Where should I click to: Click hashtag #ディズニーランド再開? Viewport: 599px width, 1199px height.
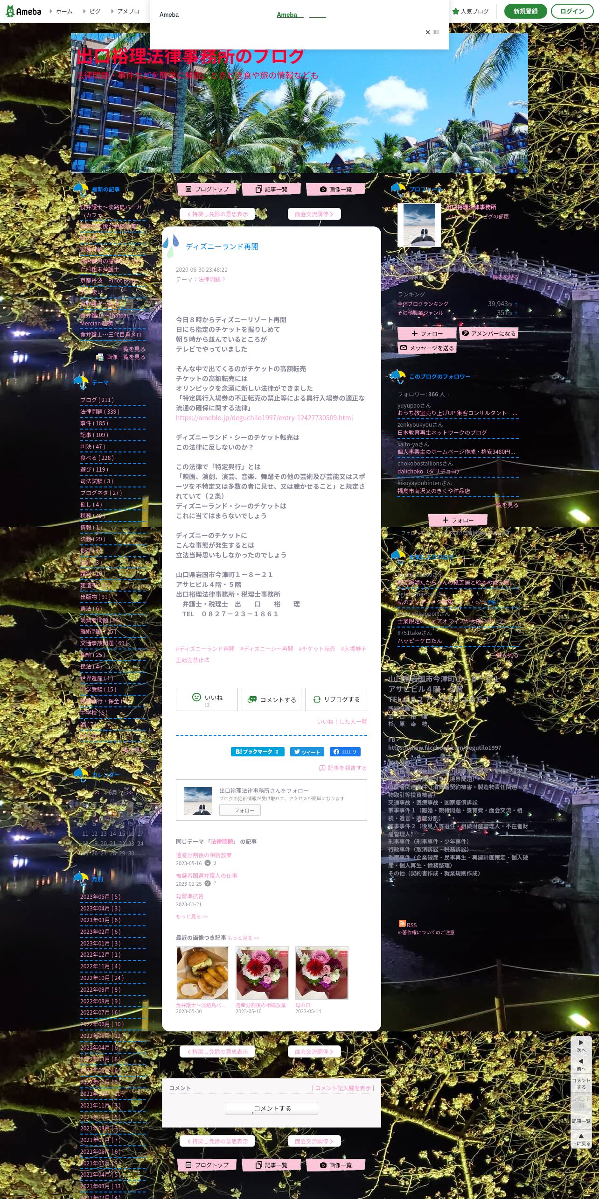[205, 649]
